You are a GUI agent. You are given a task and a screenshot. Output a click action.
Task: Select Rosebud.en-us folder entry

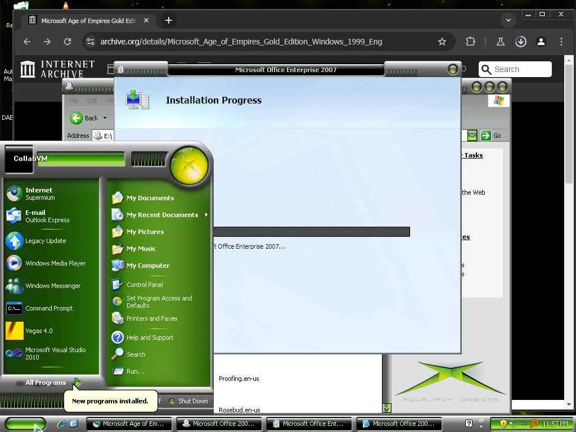(x=240, y=409)
